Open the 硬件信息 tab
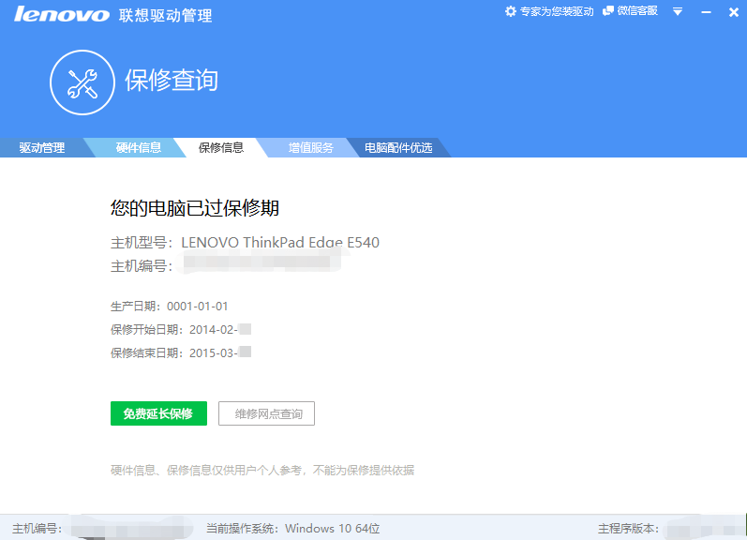The width and height of the screenshot is (747, 540). point(139,148)
